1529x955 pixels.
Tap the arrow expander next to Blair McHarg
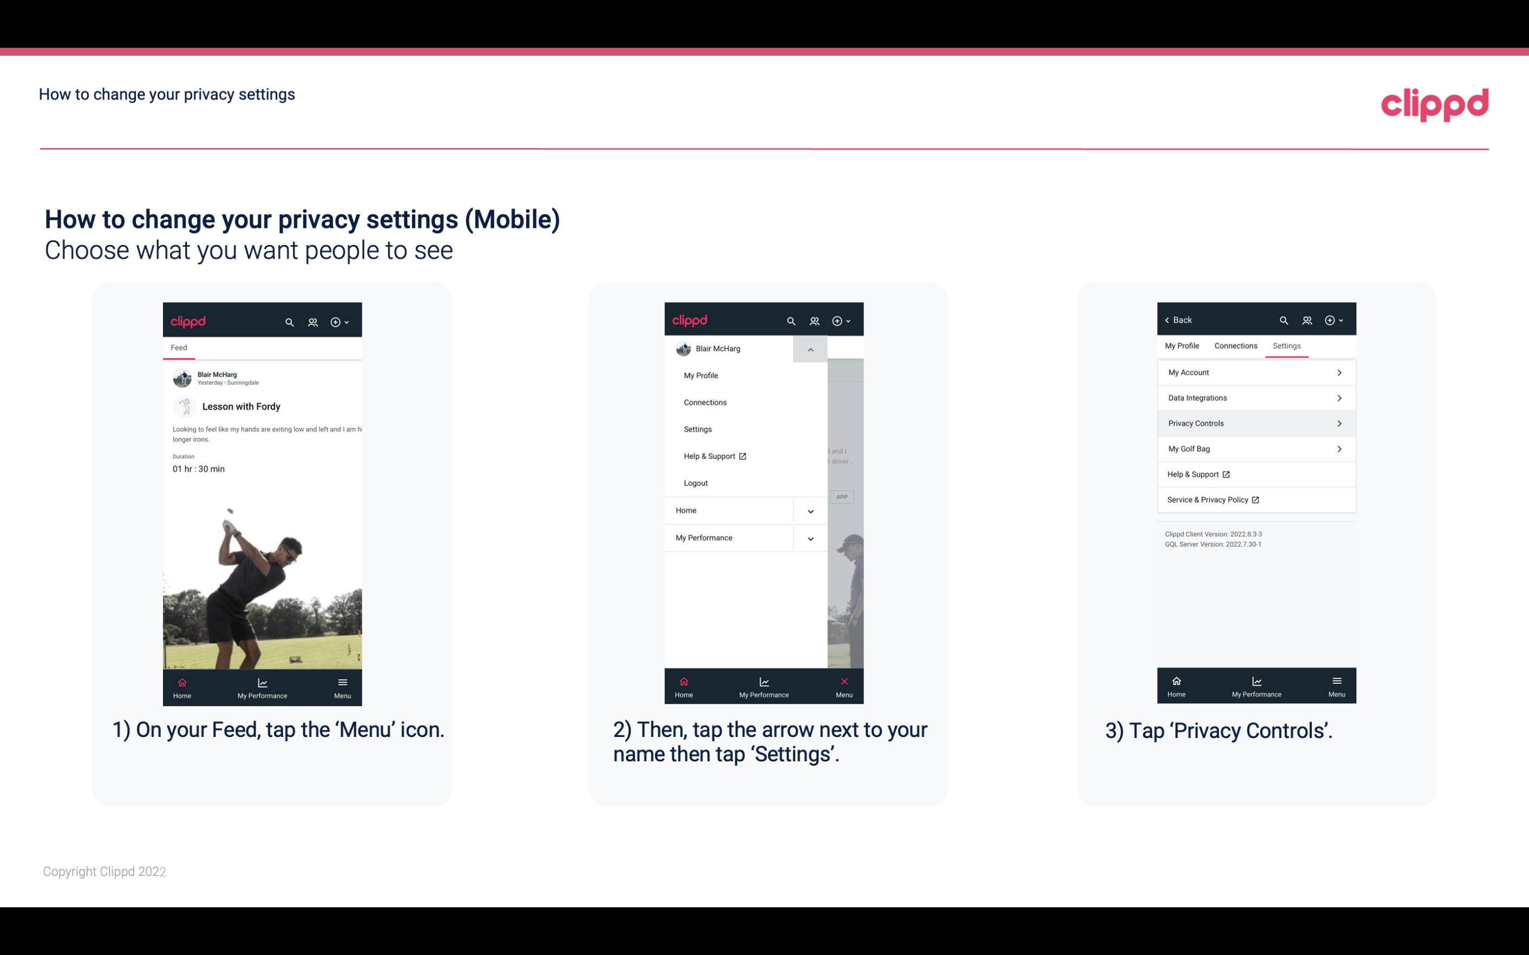click(810, 349)
